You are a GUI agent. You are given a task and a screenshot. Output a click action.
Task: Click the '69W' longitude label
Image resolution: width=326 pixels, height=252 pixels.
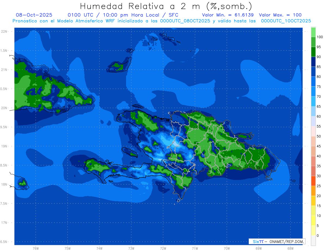point(259,248)
